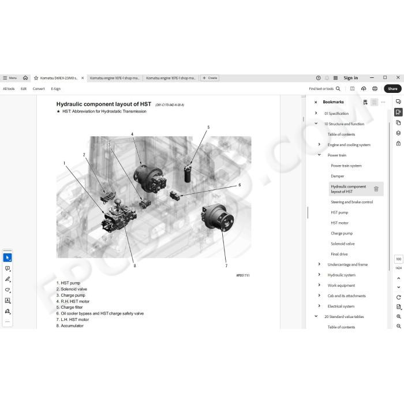Open the Help question mark icon
The image size is (404, 404).
[318, 78]
